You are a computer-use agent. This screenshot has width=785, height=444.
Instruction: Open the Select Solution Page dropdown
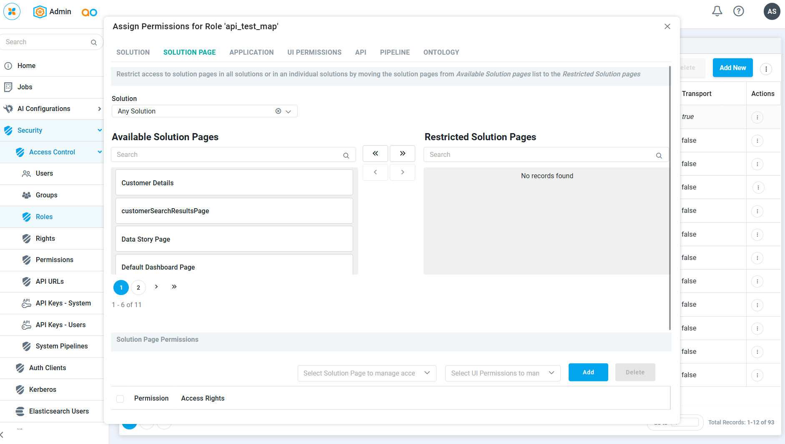coord(367,373)
